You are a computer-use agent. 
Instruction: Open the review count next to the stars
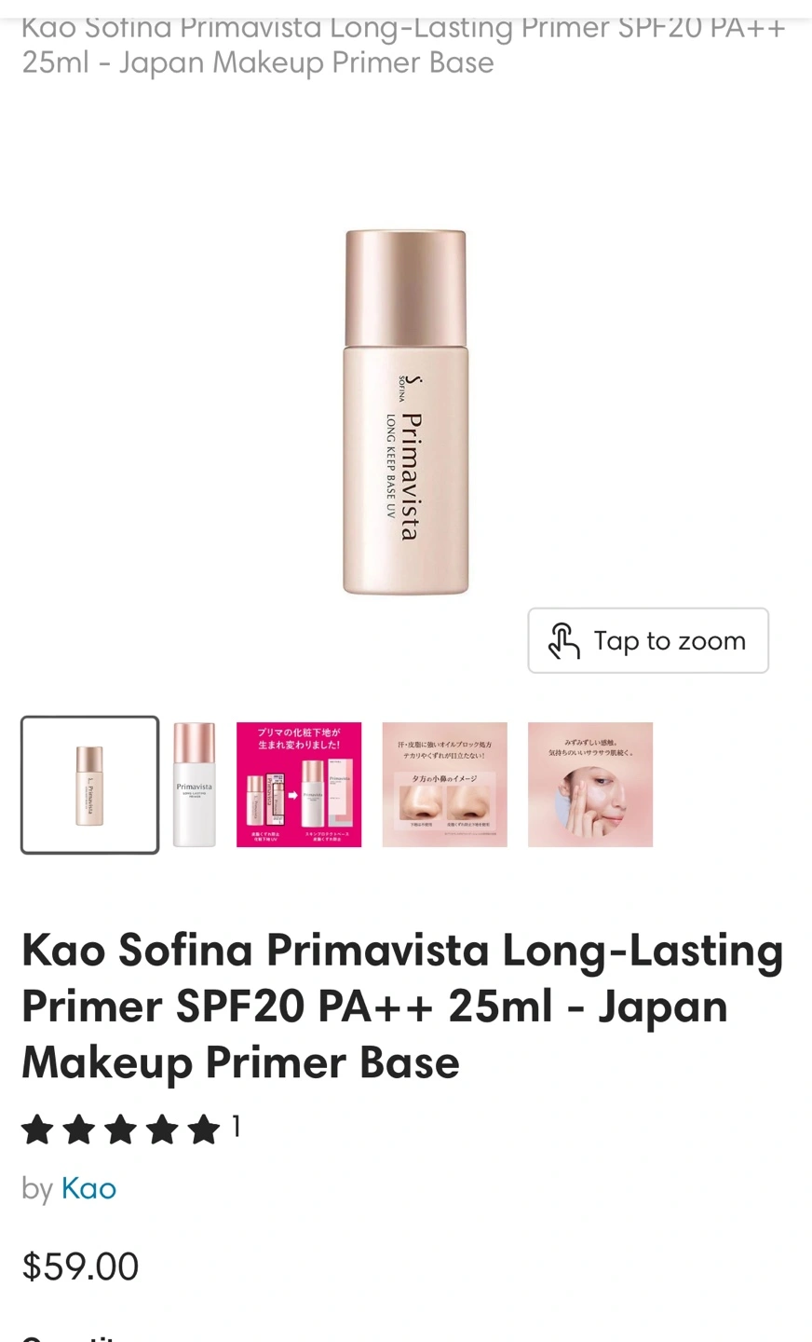[237, 1128]
